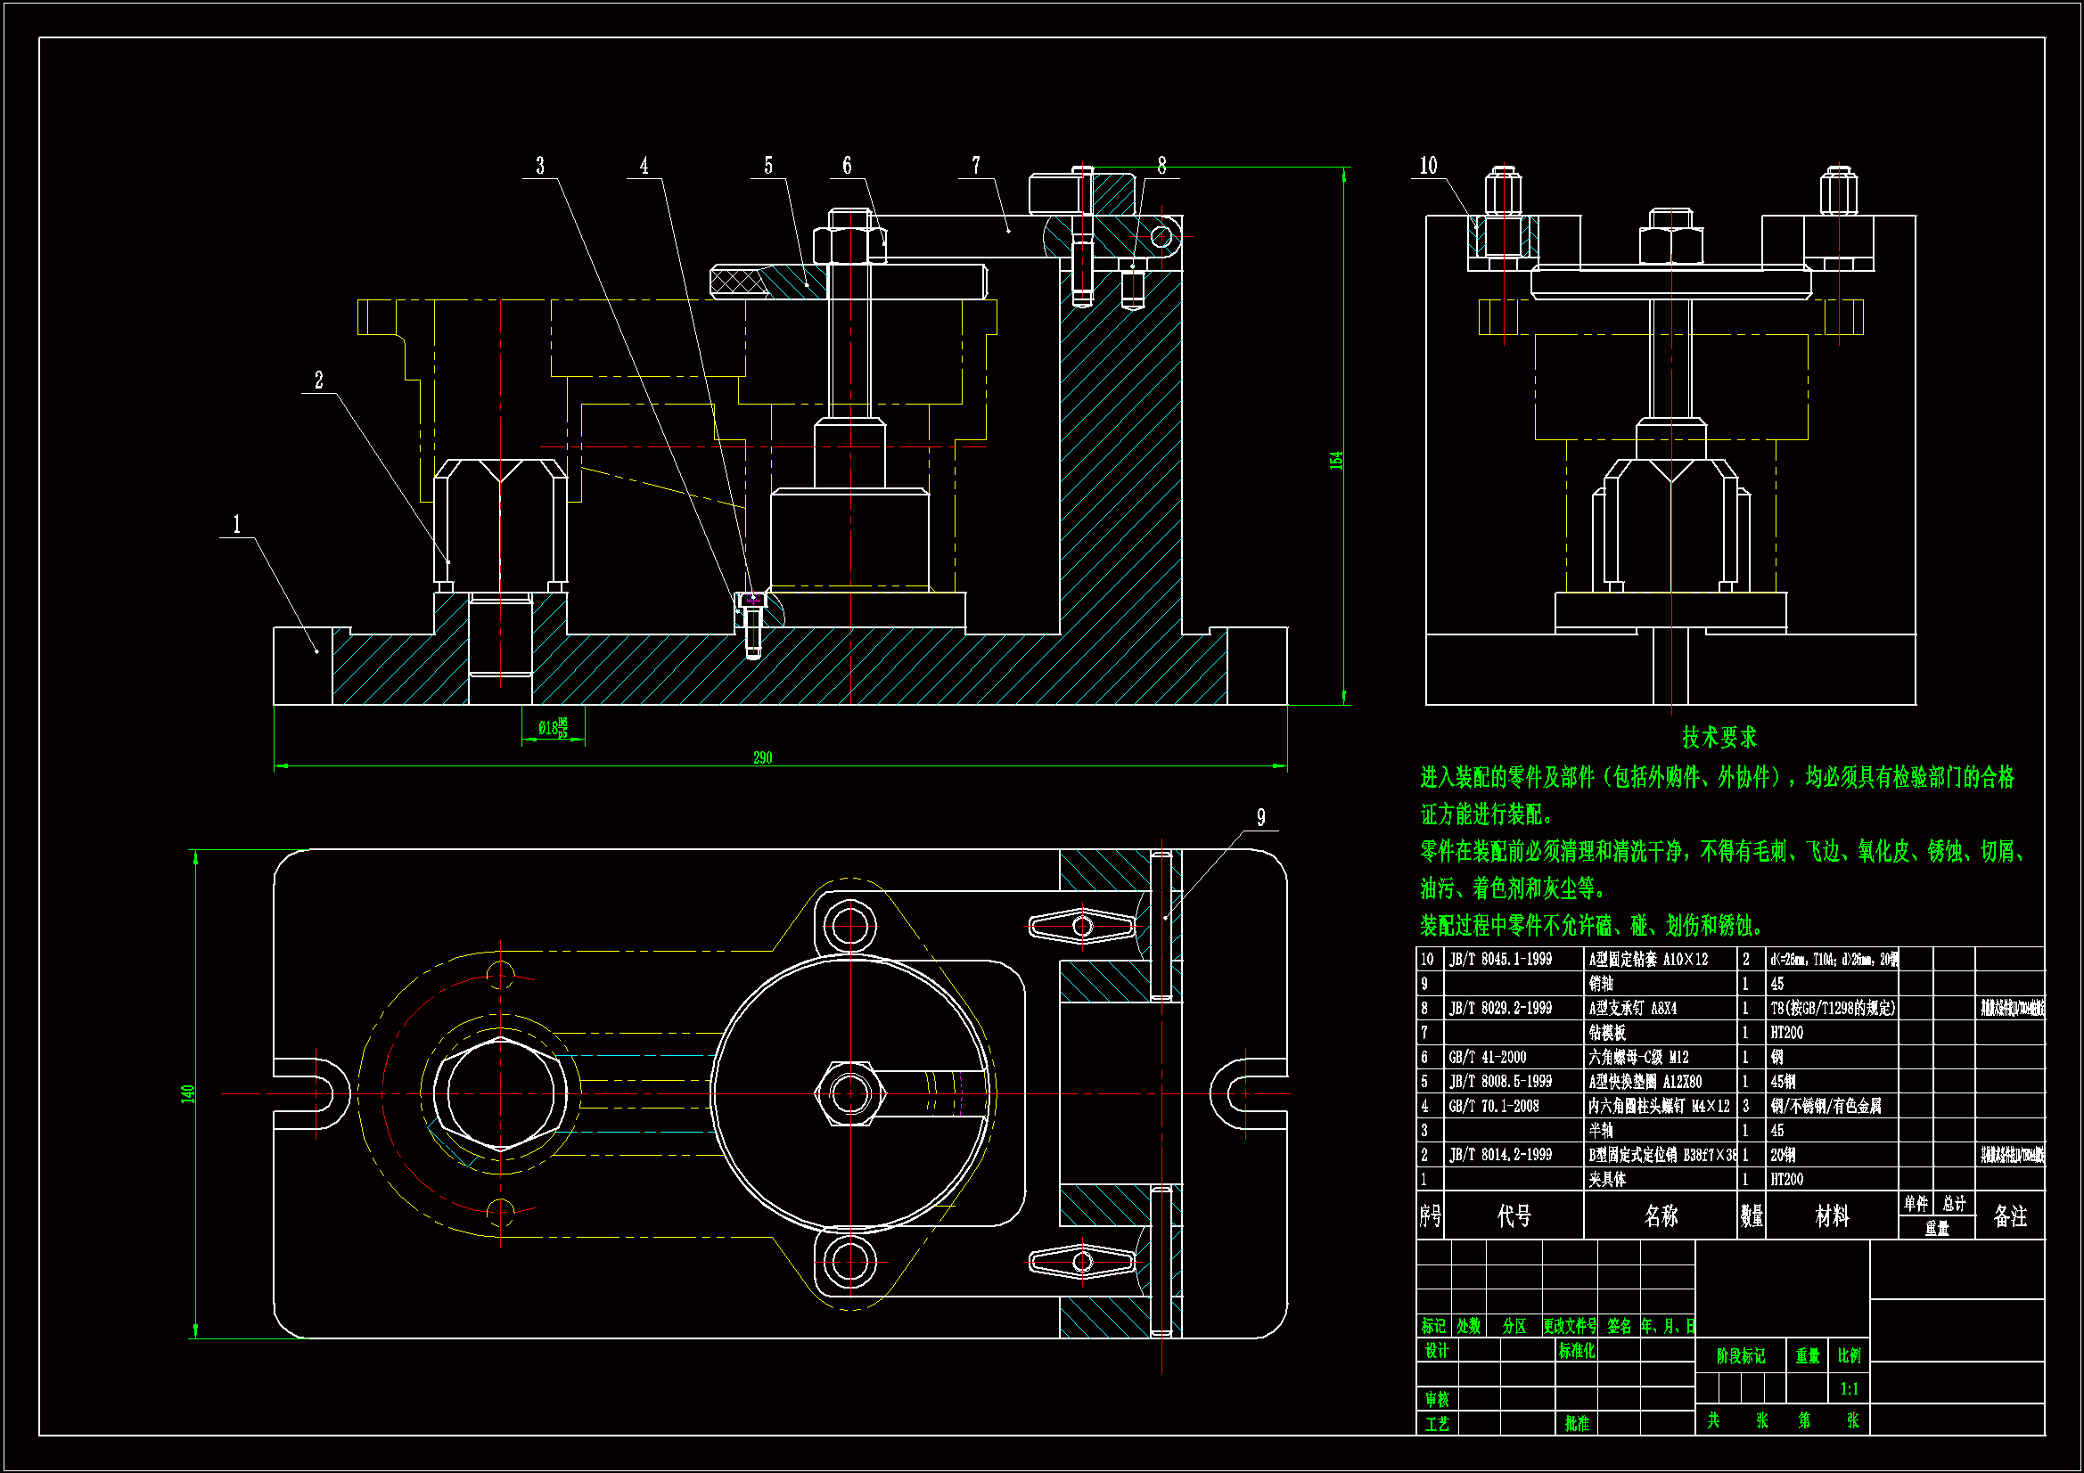Select the 140 width dimension text
This screenshot has height=1473, width=2084.
(188, 1093)
